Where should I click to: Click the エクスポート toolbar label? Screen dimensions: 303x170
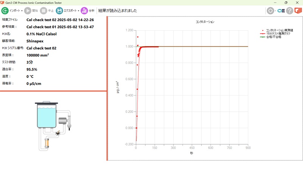pos(70,11)
